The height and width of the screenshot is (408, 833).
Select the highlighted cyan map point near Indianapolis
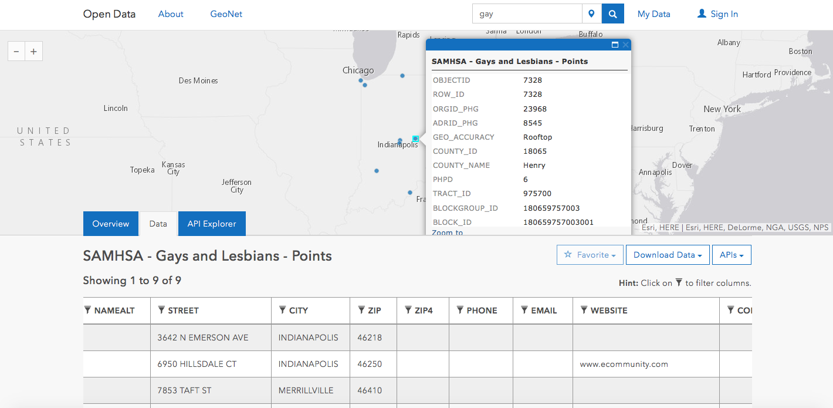pos(415,139)
